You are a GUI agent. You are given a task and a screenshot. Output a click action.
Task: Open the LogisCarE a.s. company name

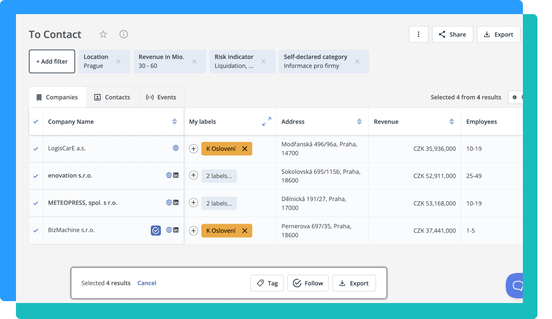pyautogui.click(x=67, y=148)
